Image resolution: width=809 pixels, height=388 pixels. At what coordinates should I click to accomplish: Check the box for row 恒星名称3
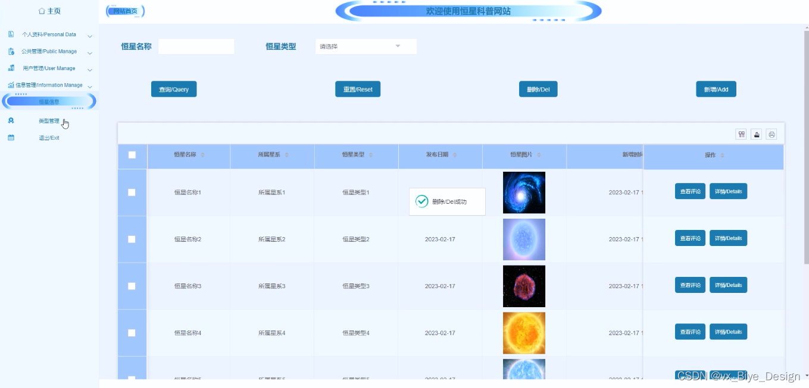point(132,286)
